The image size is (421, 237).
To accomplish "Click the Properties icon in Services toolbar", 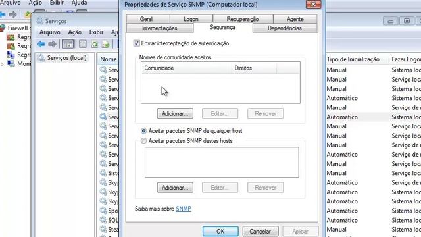I will click(83, 44).
